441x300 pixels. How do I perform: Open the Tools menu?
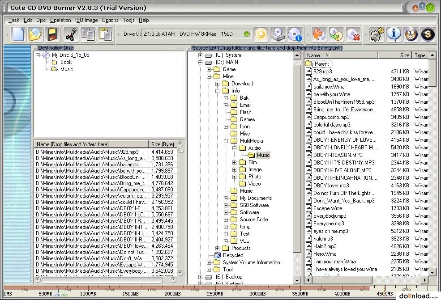pos(128,20)
